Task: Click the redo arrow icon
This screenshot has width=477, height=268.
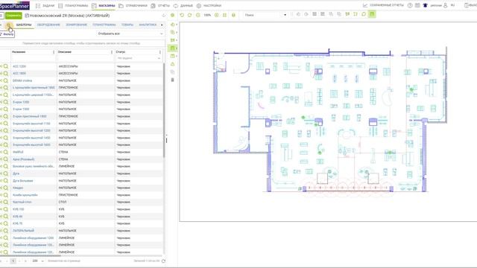Action: tap(190, 15)
